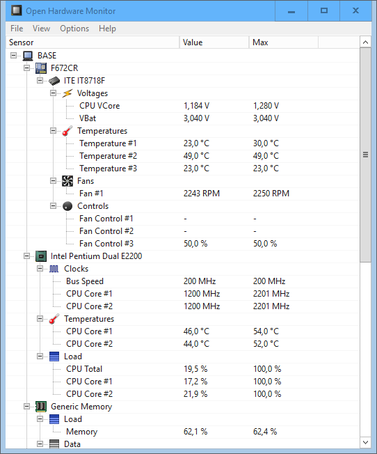Select the Bus Speed row
The image size is (377, 454).
pyautogui.click(x=182, y=281)
